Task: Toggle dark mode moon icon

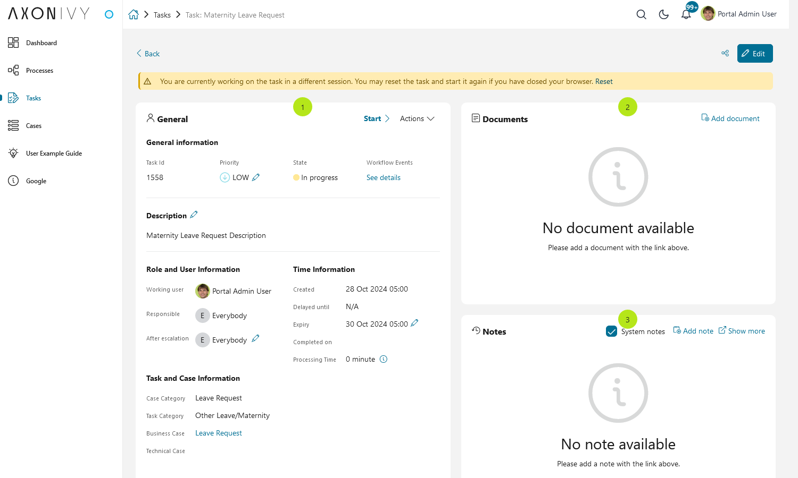Action: point(663,14)
